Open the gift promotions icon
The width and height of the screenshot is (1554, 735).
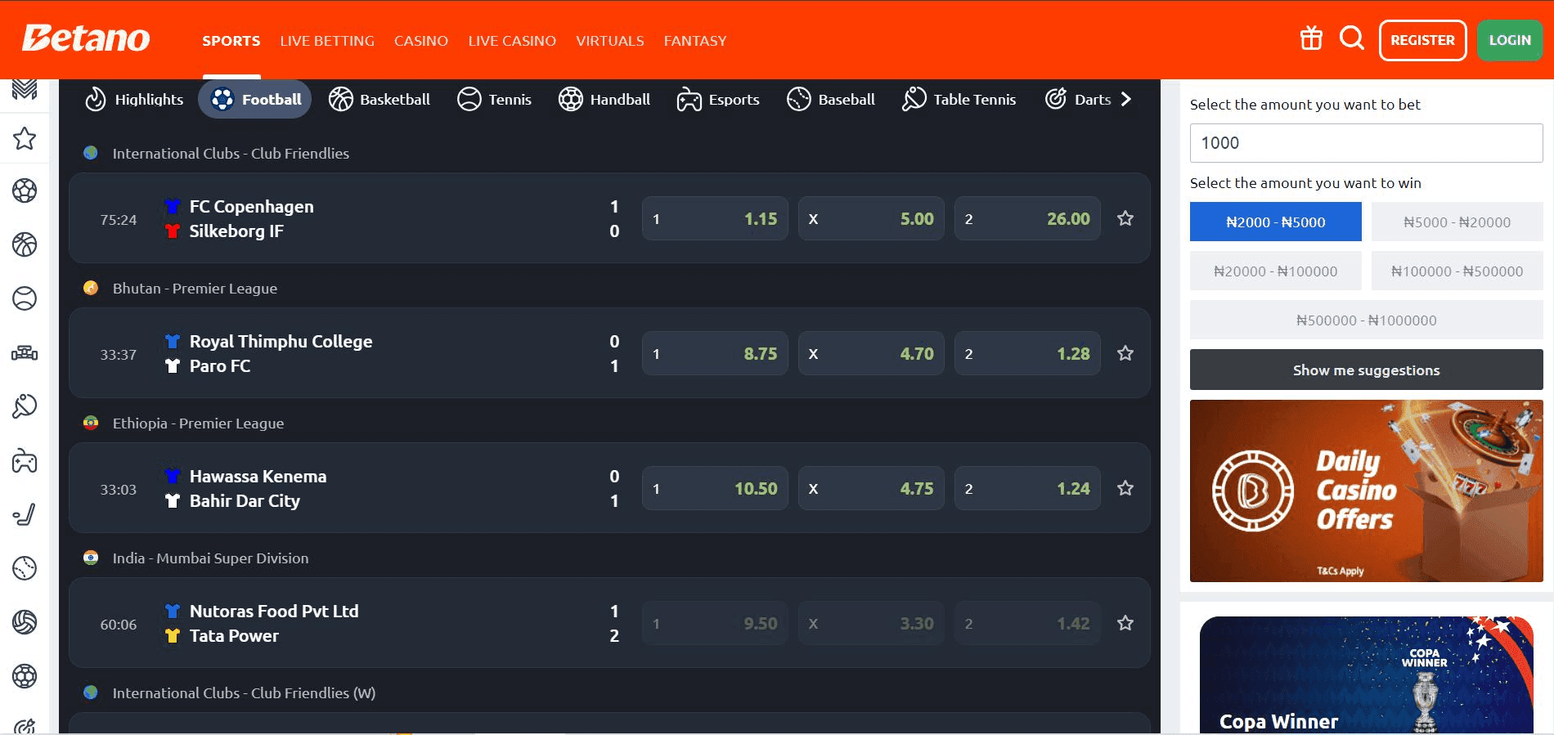1311,38
